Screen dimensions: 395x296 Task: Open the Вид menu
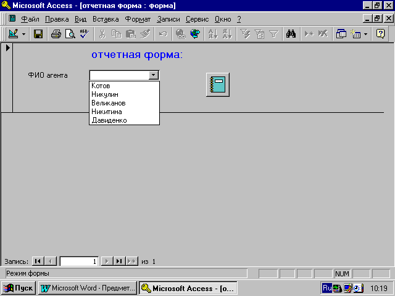click(x=80, y=19)
